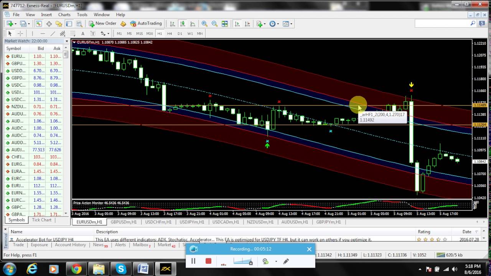Select the Fibonacci Retracement tool

click(73, 33)
